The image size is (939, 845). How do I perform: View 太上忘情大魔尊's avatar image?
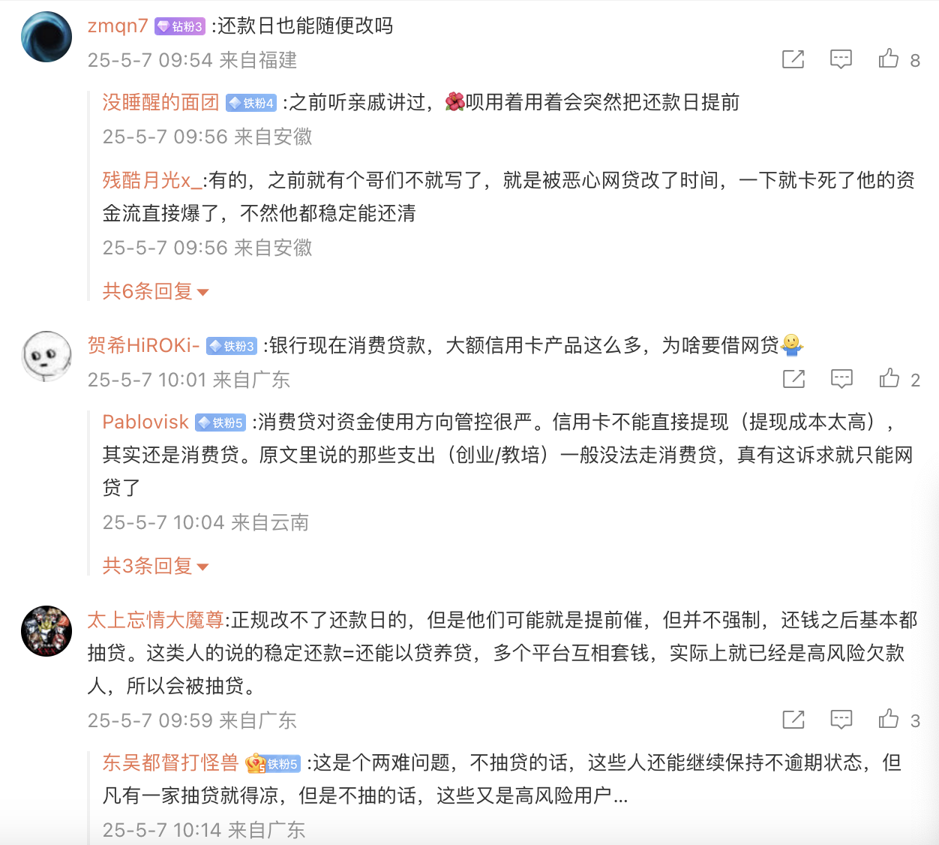tap(46, 631)
